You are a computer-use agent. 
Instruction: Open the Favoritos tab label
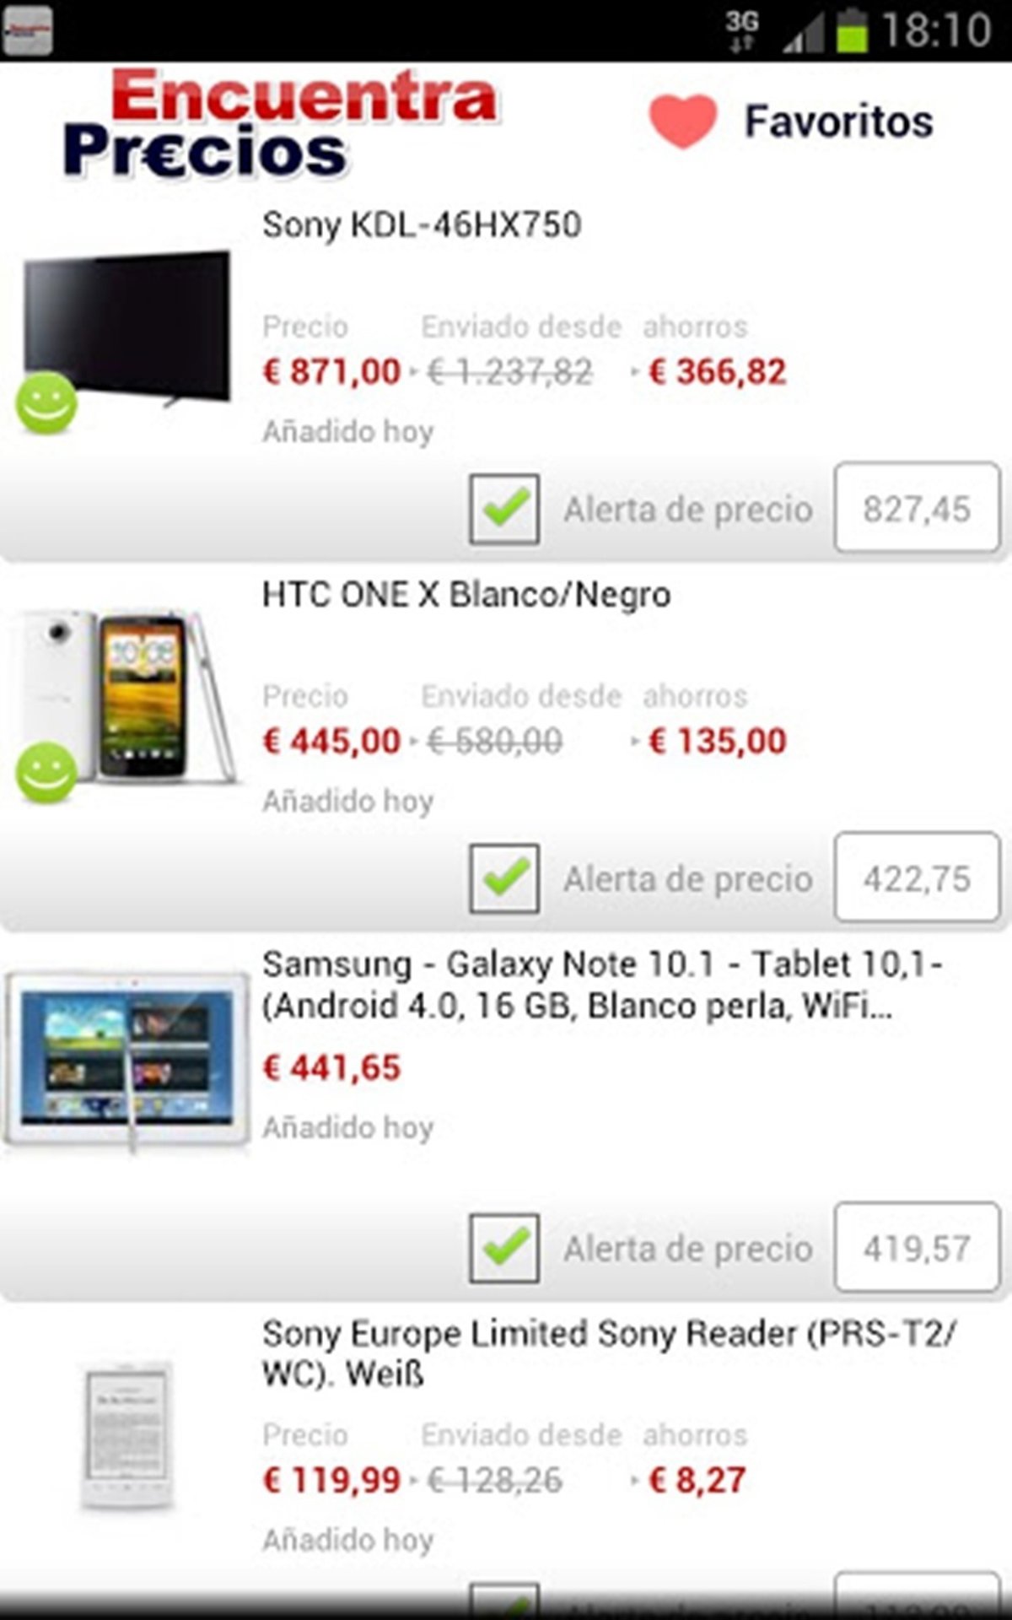838,121
